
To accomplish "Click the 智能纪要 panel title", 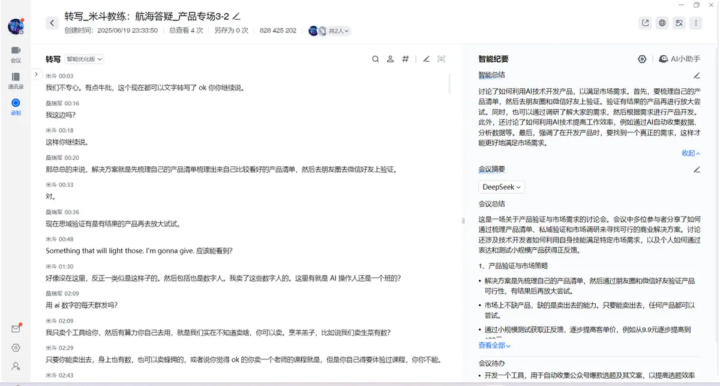I will click(x=493, y=59).
